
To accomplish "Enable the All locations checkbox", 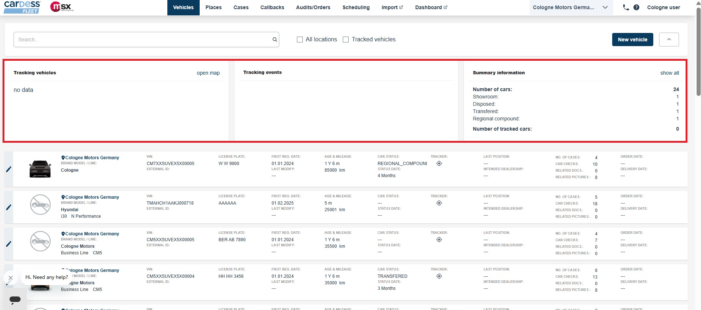I will 300,40.
